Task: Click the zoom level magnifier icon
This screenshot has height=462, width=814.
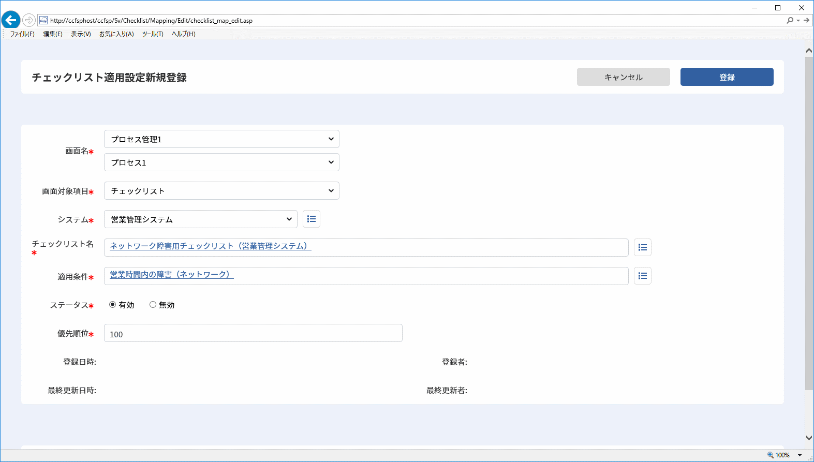Action: click(x=771, y=455)
